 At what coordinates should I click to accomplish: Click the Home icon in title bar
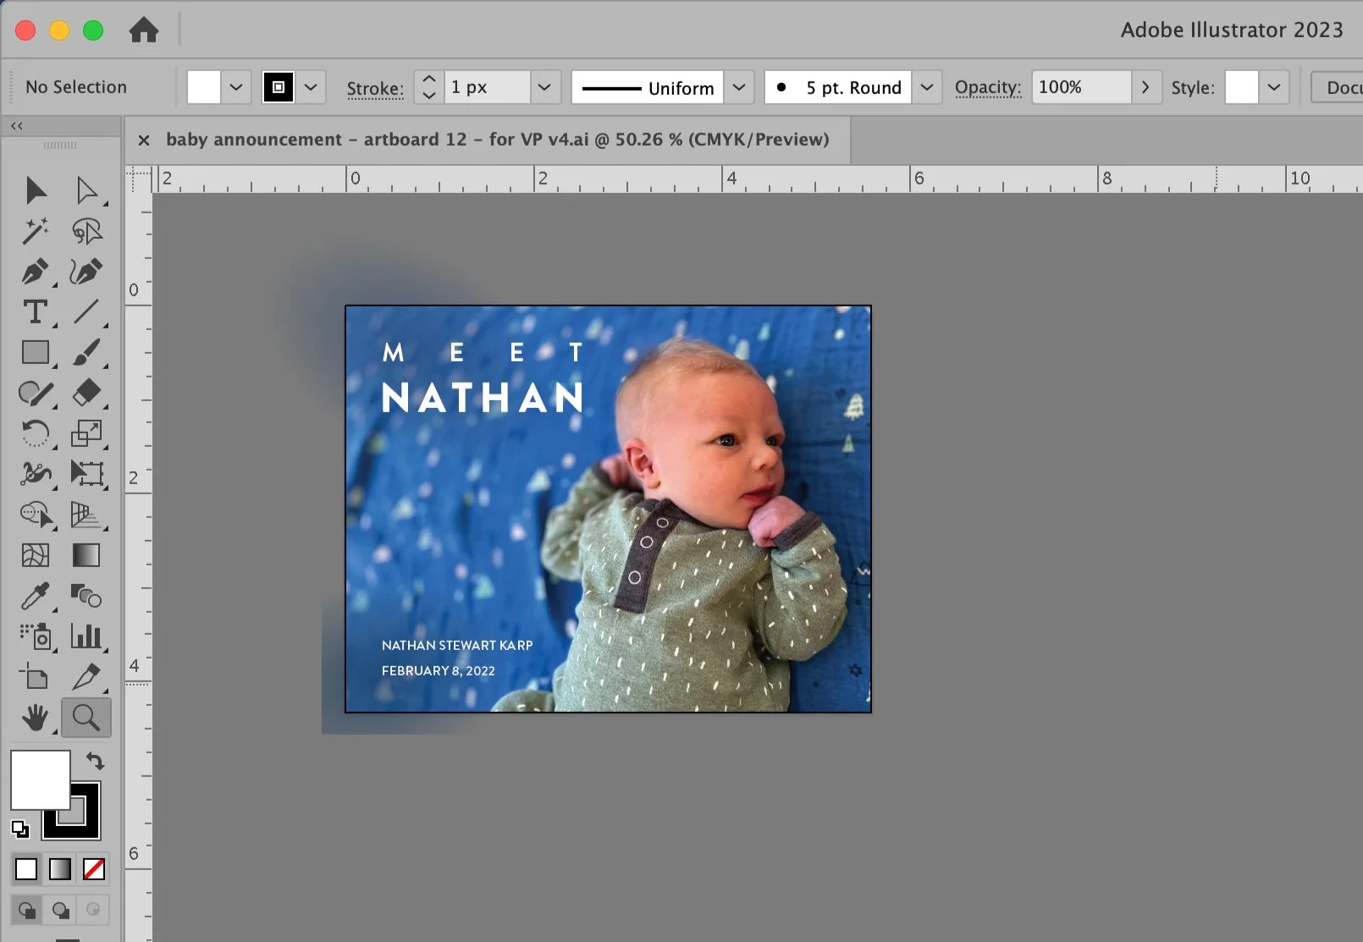click(x=144, y=30)
